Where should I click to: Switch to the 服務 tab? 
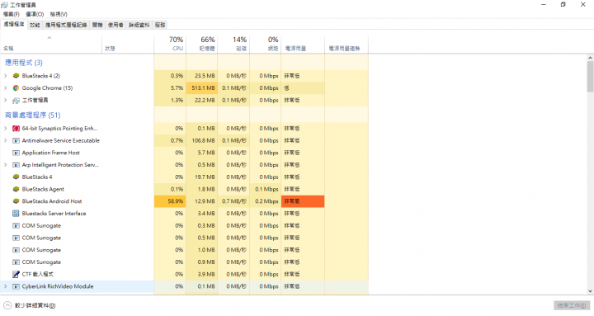click(x=160, y=25)
